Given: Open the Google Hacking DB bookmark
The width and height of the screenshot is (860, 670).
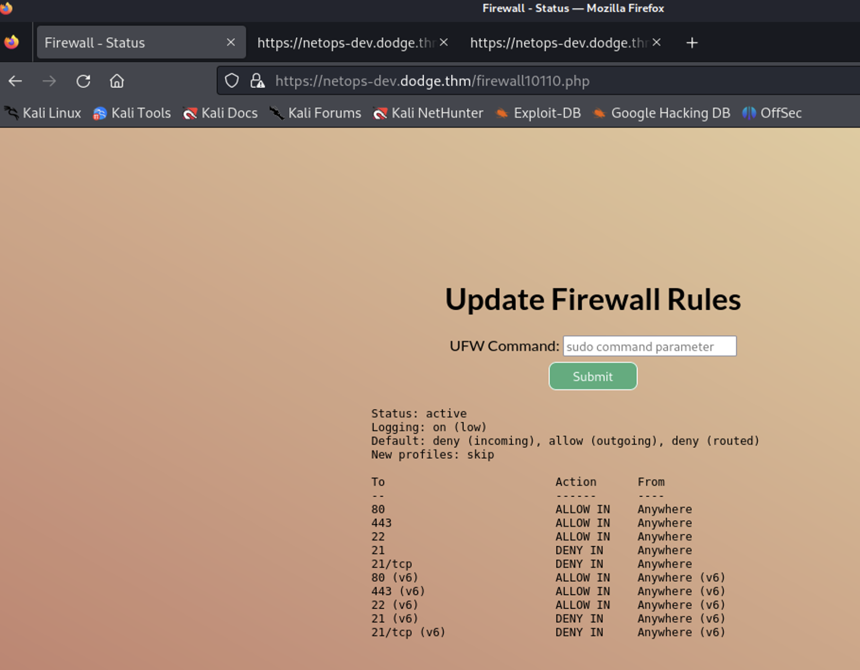Looking at the screenshot, I should click(x=662, y=113).
